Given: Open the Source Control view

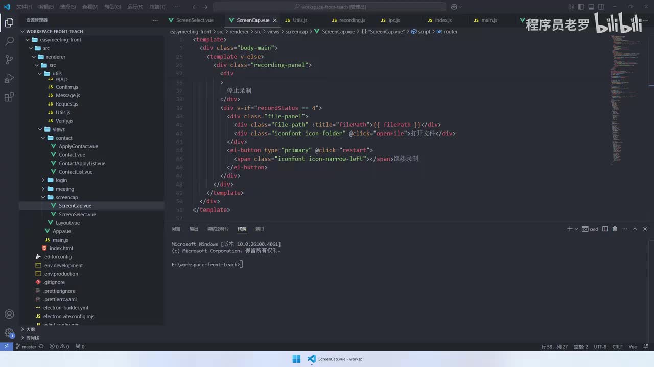Looking at the screenshot, I should [9, 60].
